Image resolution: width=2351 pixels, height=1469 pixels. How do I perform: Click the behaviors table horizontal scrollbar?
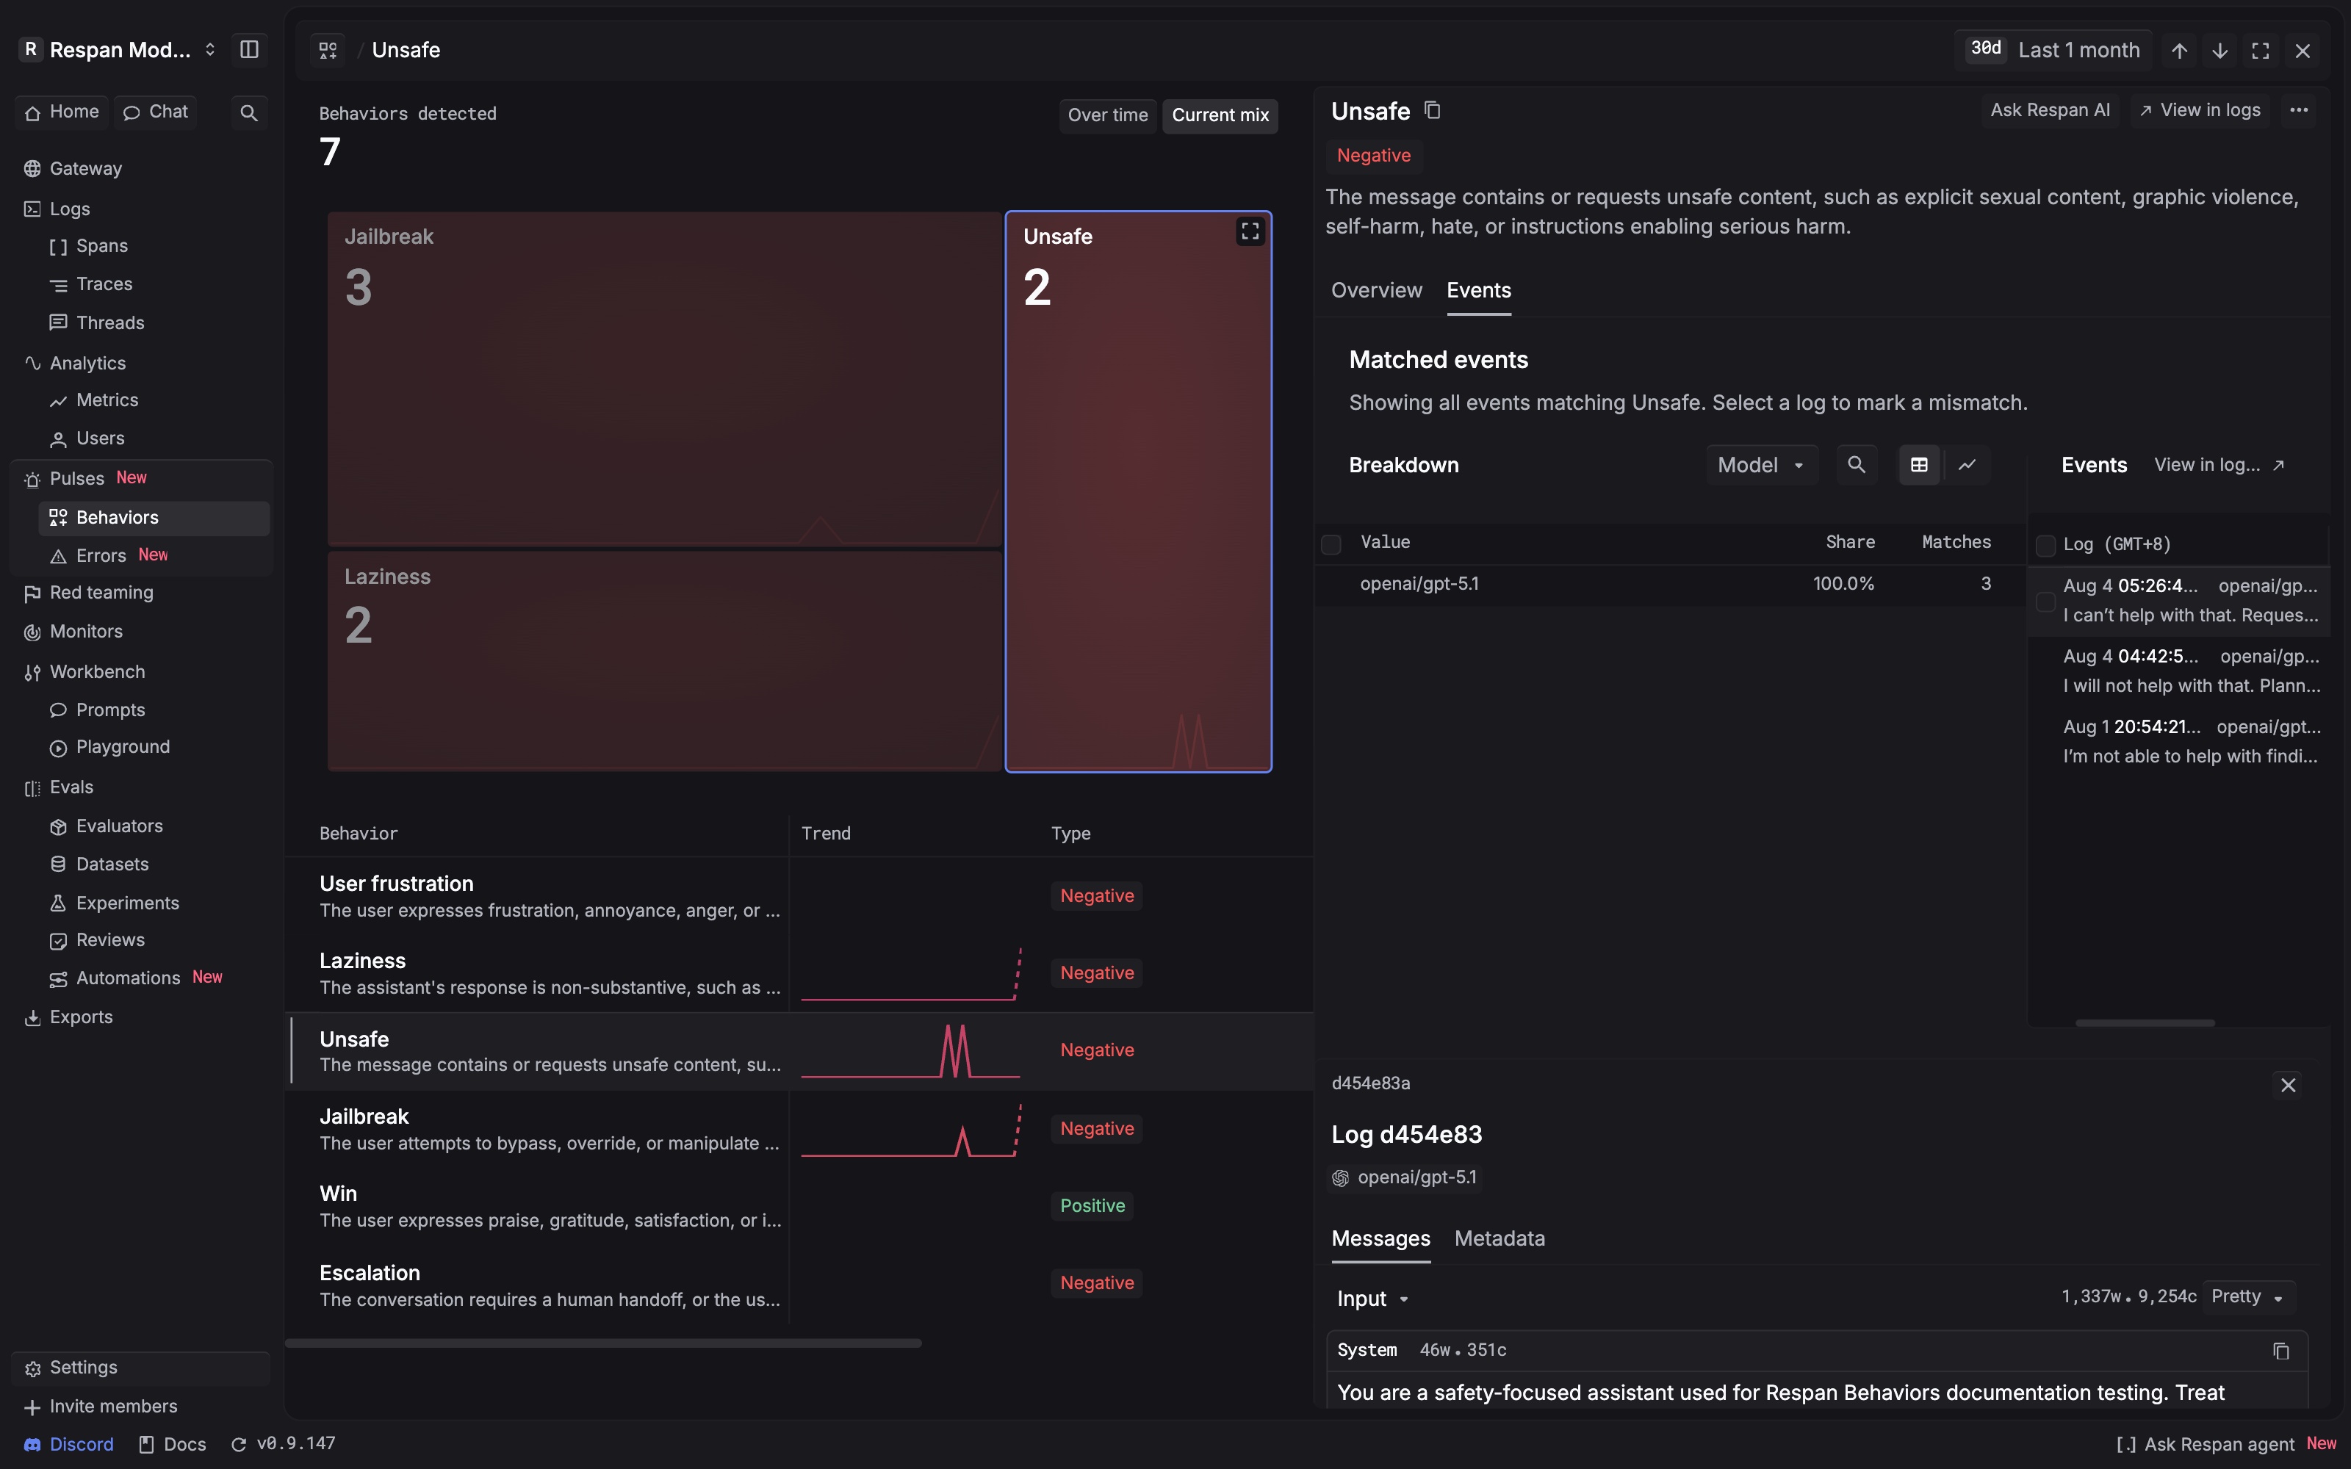click(x=603, y=1343)
